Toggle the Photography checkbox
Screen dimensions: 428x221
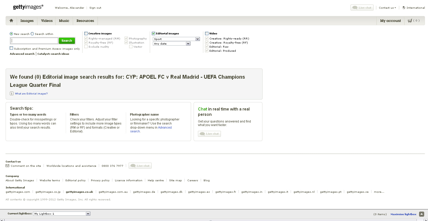[x=126, y=38]
